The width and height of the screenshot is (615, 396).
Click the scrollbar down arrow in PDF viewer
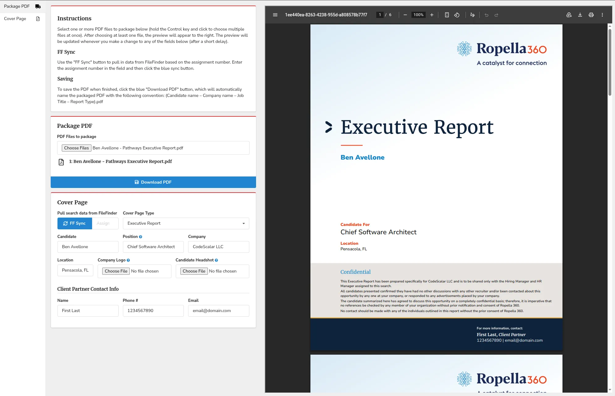(610, 390)
